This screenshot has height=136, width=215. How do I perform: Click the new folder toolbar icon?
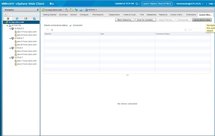[x=71, y=10]
